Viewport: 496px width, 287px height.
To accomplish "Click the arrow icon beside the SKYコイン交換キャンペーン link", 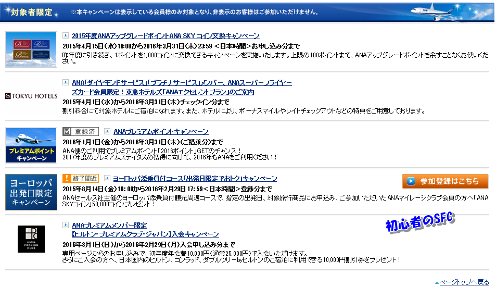I will tap(66, 35).
